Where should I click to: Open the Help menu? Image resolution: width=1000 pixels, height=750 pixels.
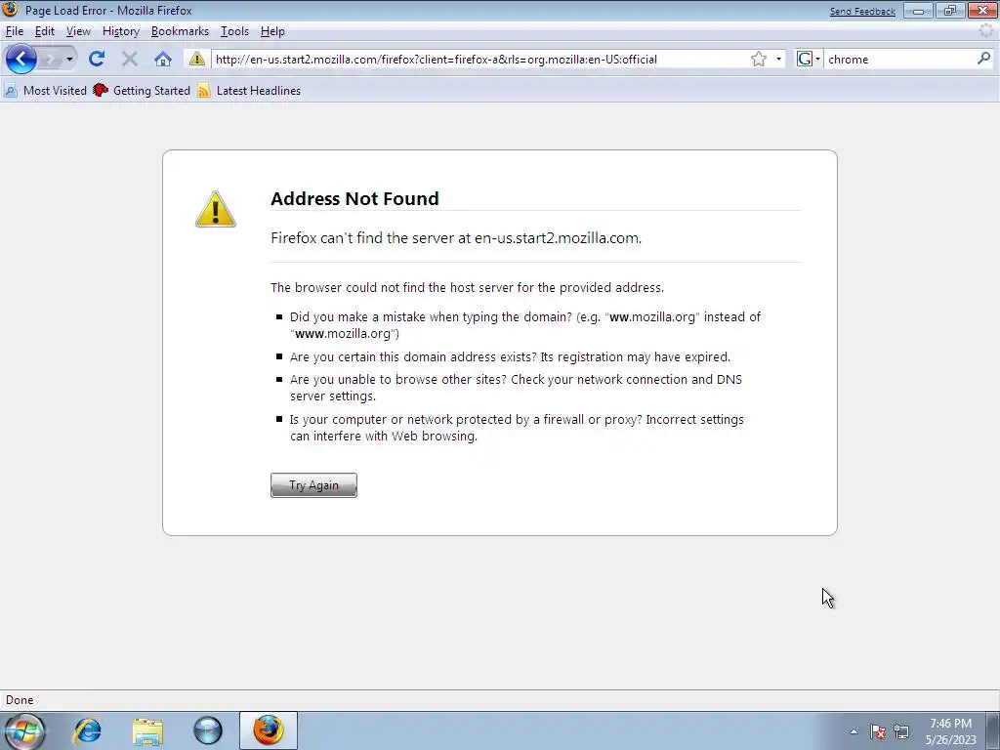pos(272,31)
